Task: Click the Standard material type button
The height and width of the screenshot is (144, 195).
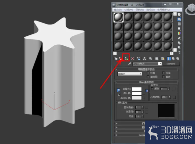Action: pyautogui.click(x=171, y=64)
